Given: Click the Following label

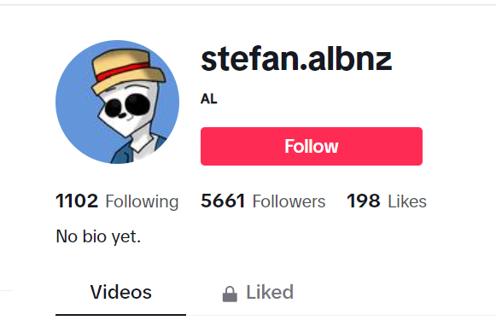Looking at the screenshot, I should [x=142, y=201].
